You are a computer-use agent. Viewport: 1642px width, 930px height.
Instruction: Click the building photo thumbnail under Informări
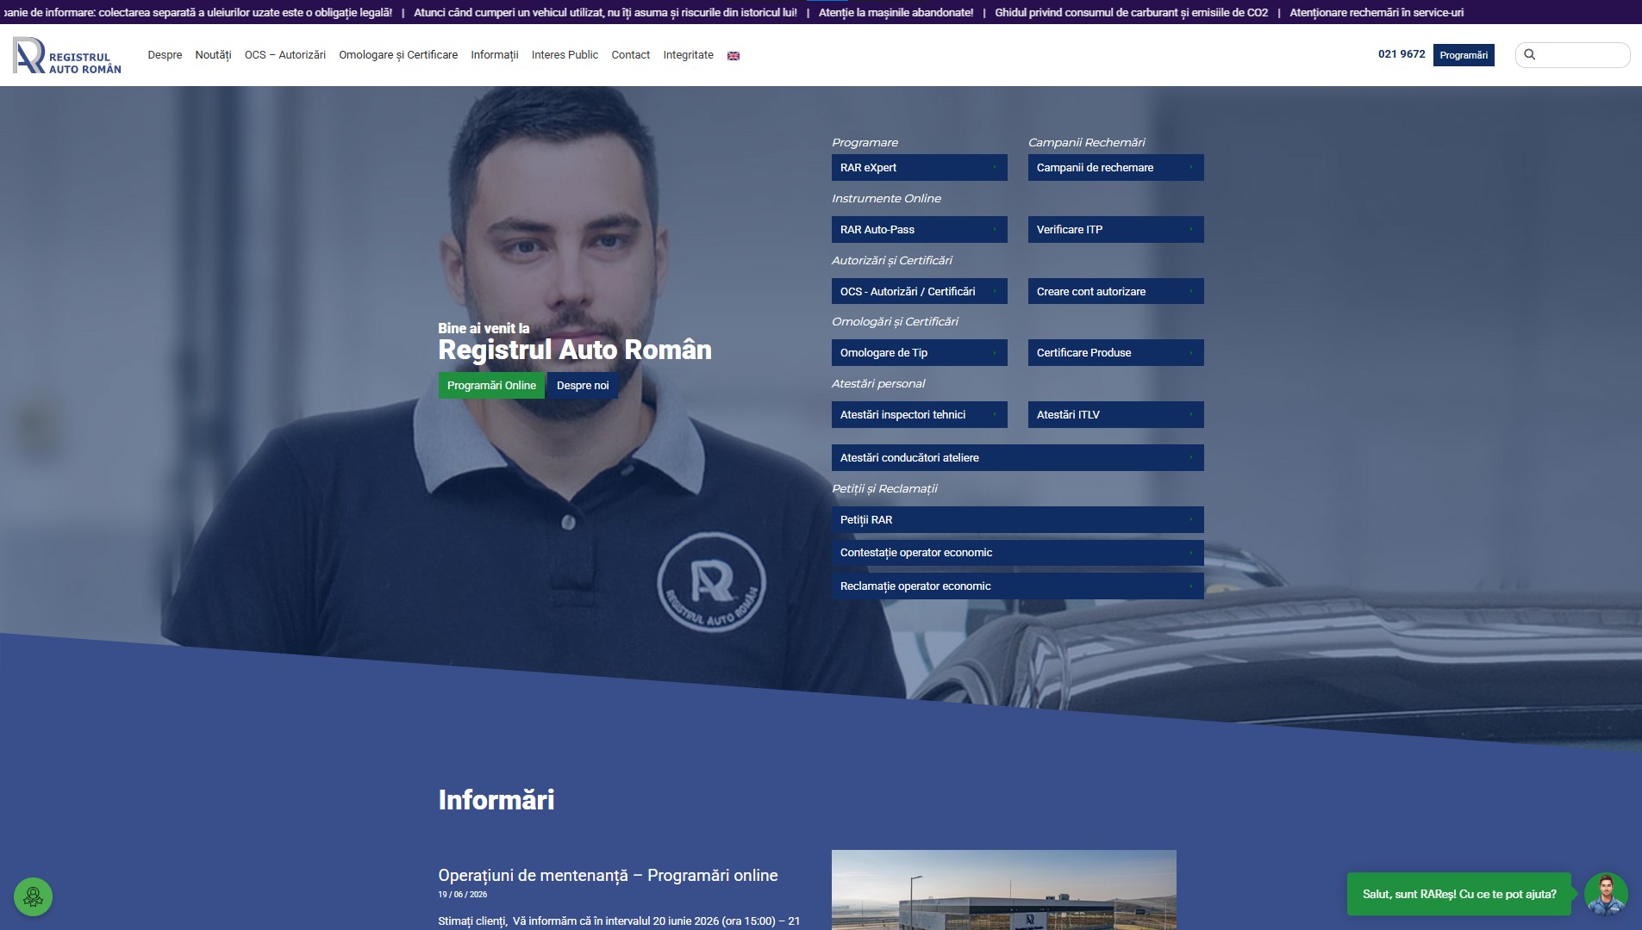pyautogui.click(x=1004, y=890)
